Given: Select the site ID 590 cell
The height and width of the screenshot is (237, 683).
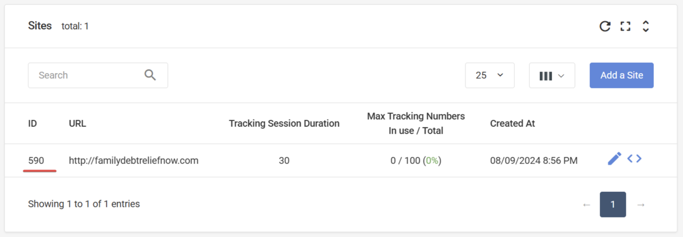Looking at the screenshot, I should 36,160.
